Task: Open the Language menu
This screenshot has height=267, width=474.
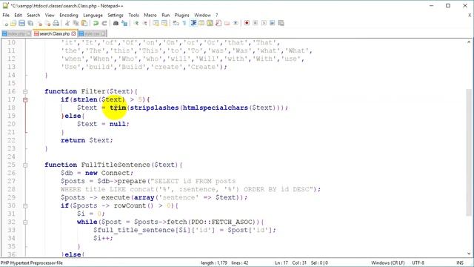Action: click(x=93, y=15)
